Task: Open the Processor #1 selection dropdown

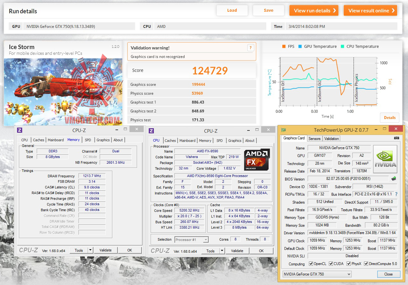Action: coord(191,240)
